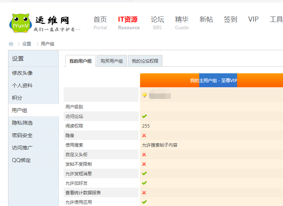Open 积分 in sidebar

tap(17, 98)
